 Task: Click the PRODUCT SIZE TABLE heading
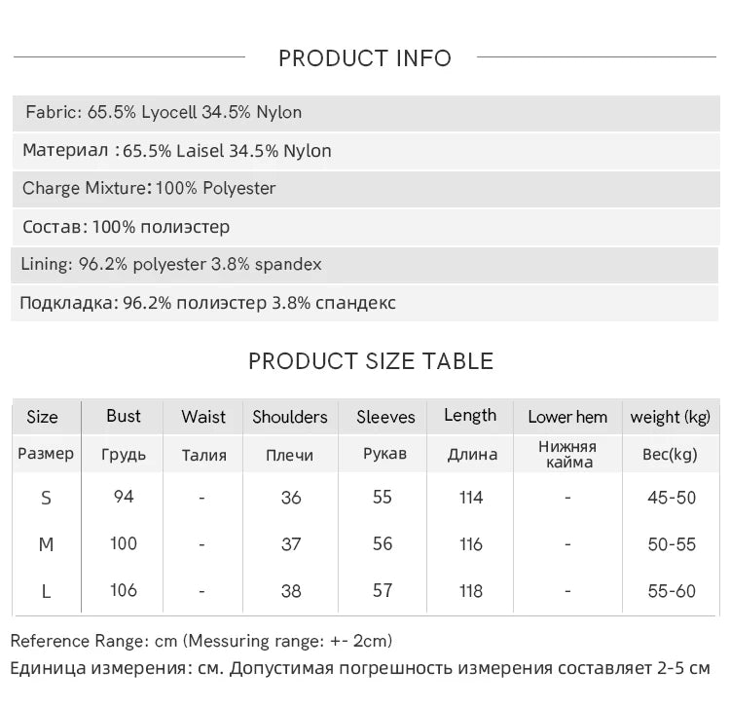point(371,361)
